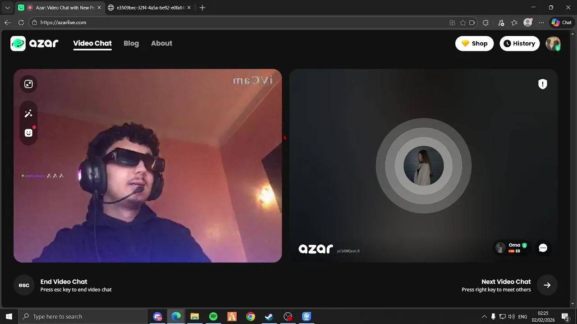Open the Edge settings and more menu
577x324 pixels.
[x=541, y=22]
